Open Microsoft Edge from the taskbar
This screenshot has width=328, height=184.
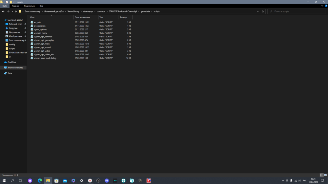click(x=40, y=180)
